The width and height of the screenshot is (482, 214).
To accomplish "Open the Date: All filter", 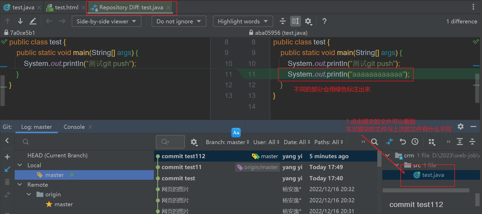I will [x=297, y=142].
